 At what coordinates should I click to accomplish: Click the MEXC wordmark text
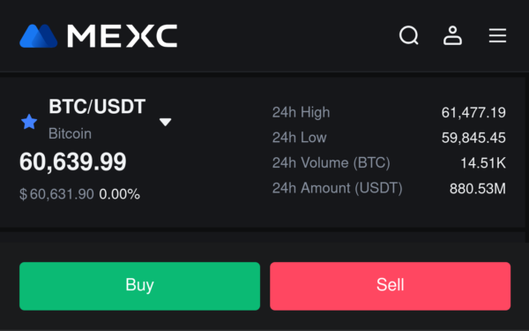click(x=123, y=36)
